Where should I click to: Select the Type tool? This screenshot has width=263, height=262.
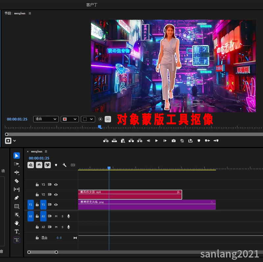pos(17,232)
